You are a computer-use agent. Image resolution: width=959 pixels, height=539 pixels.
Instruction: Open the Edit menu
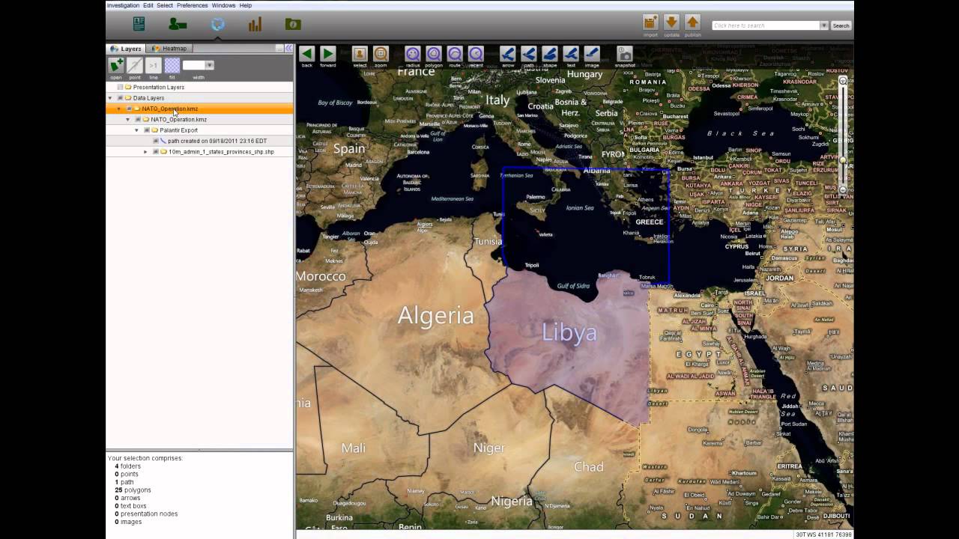tap(148, 5)
